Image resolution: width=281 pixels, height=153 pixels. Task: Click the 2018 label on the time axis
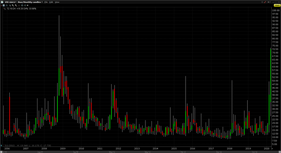(x=229, y=149)
